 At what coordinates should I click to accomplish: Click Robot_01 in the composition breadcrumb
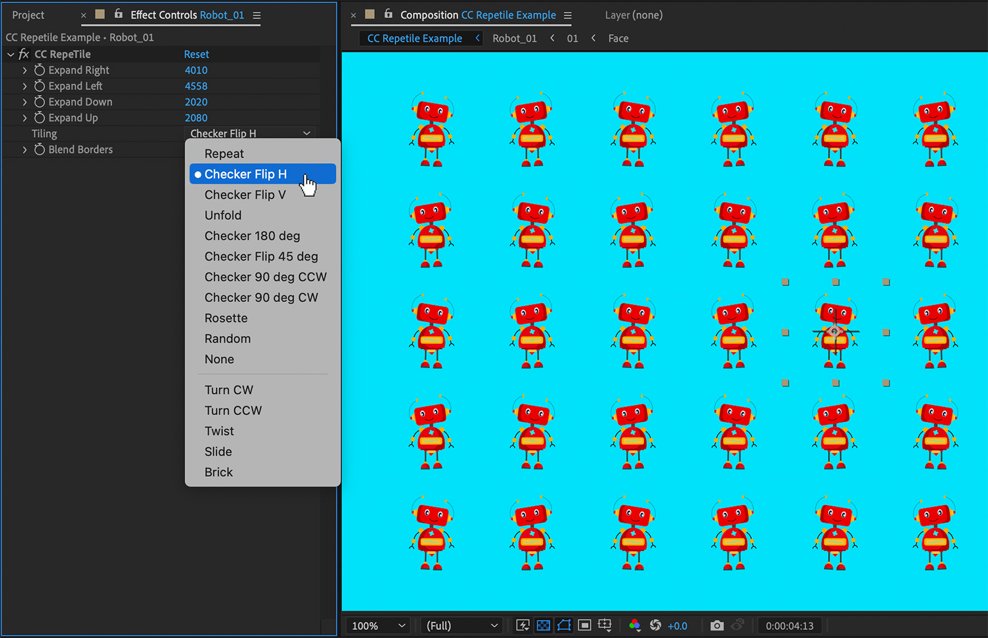pos(514,38)
